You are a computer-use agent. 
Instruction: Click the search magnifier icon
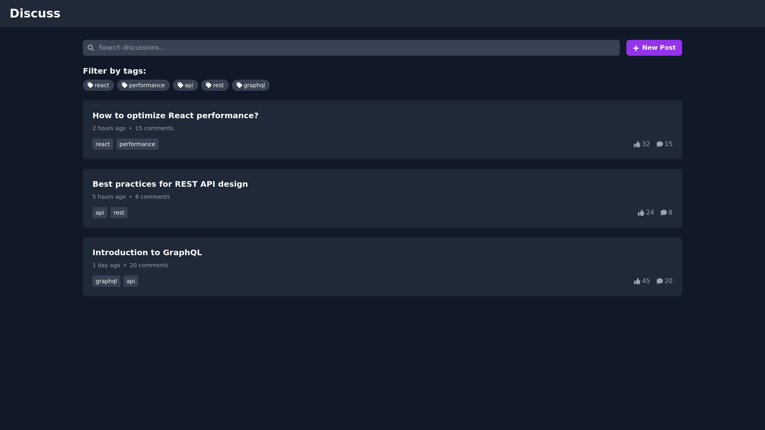click(x=91, y=47)
